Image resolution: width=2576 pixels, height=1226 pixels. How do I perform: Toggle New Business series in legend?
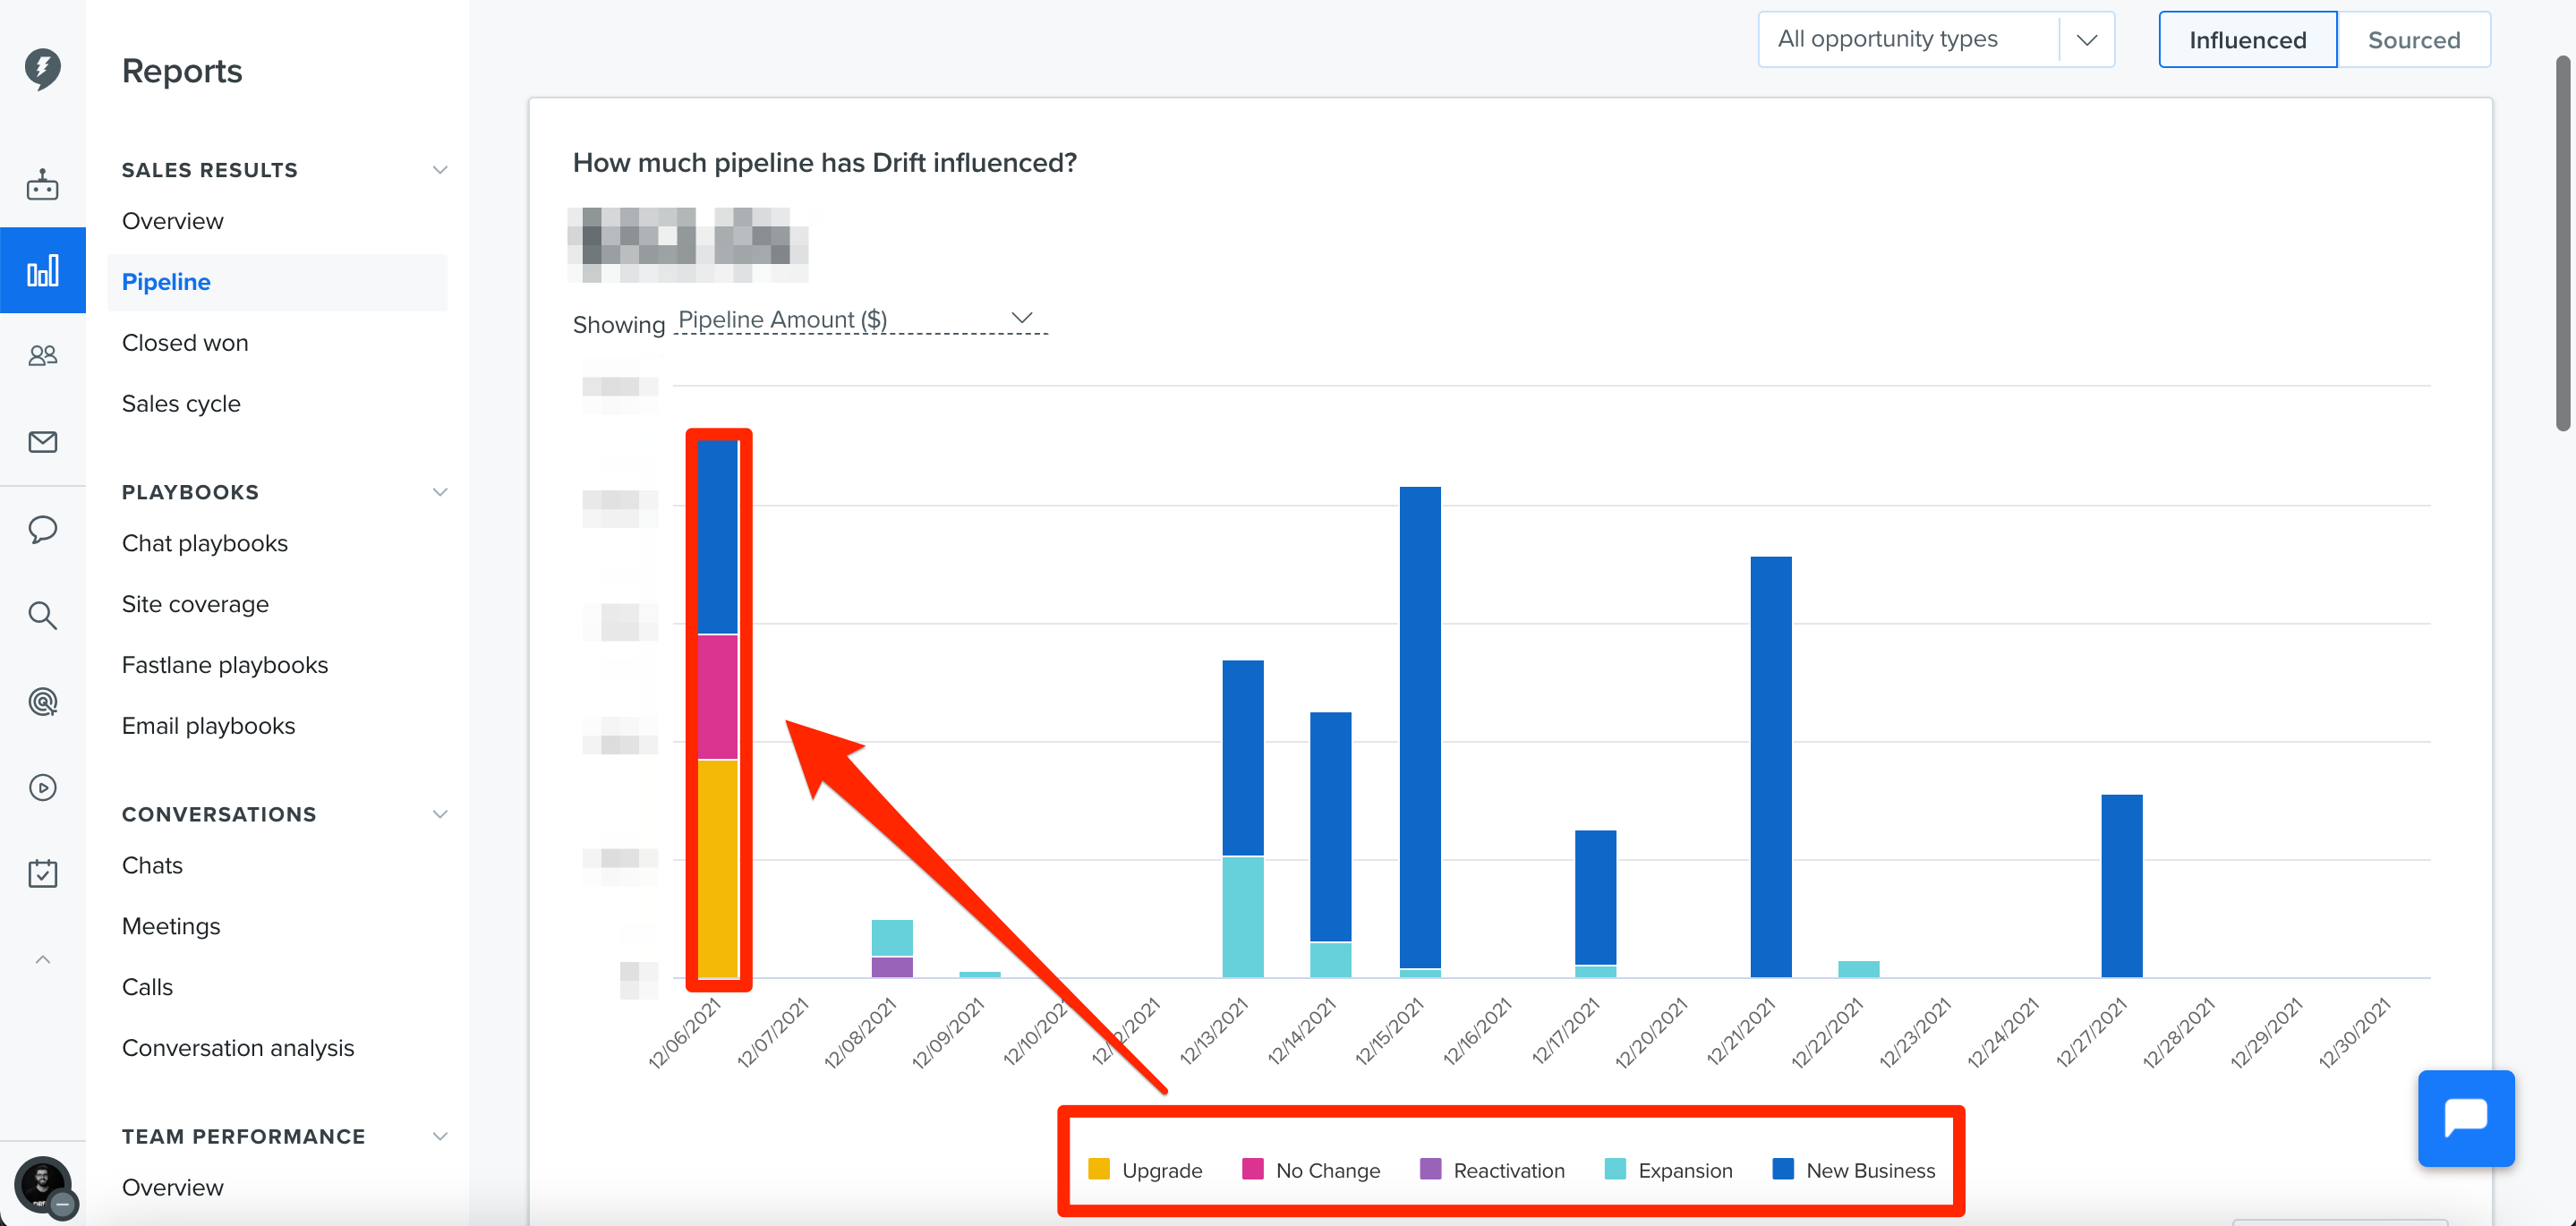[1853, 1169]
